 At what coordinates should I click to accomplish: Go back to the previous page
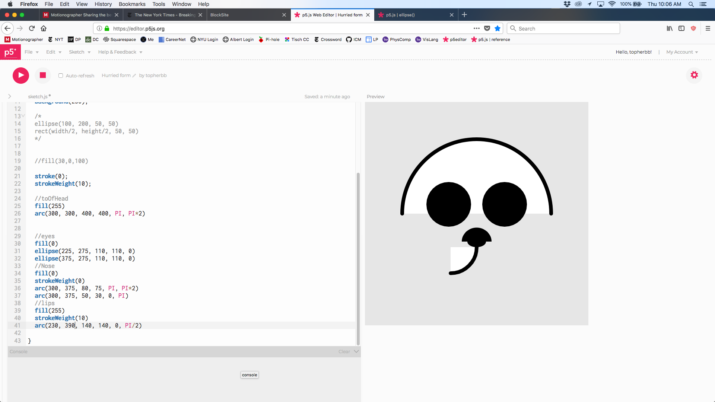pos(7,28)
